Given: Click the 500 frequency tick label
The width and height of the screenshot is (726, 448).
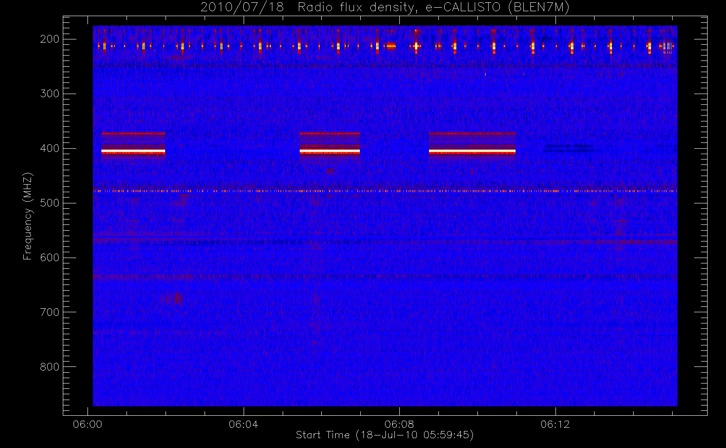Looking at the screenshot, I should [50, 203].
